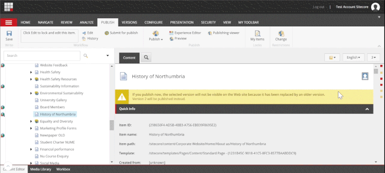Select University Gallery tree item
385x173 pixels.
click(x=53, y=100)
